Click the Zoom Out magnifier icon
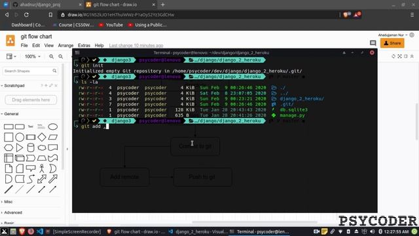 61,56
